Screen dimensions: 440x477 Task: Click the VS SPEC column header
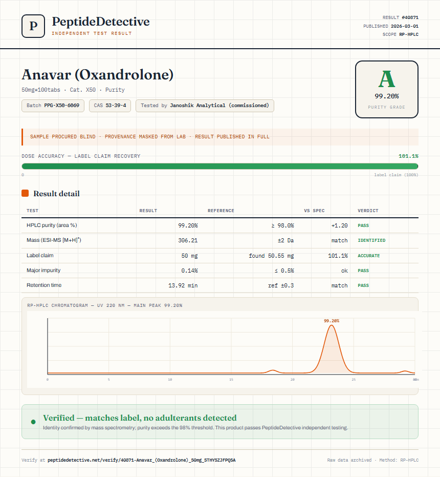click(314, 211)
